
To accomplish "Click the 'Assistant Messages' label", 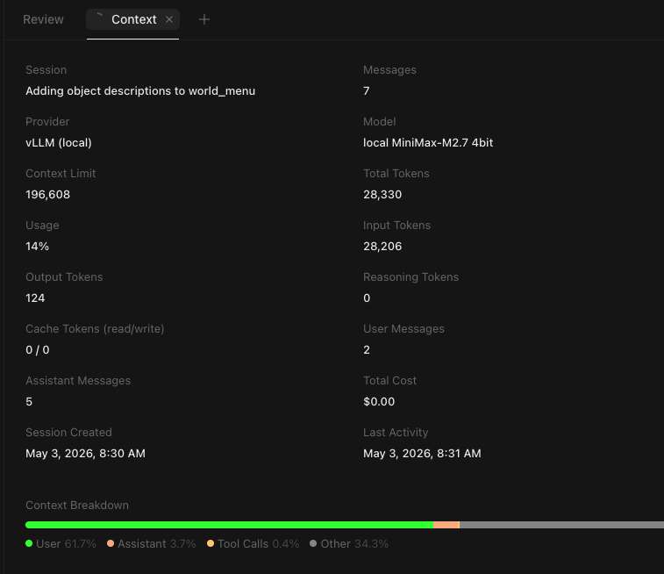I will 78,380.
